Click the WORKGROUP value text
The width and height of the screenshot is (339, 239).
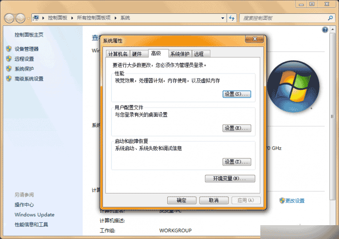click(x=176, y=231)
